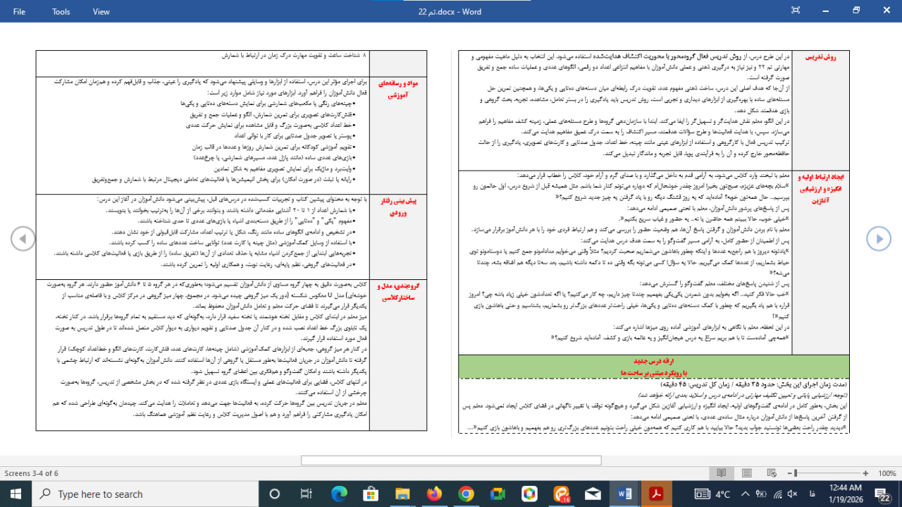Go to the next screen using the right arrow
The height and width of the screenshot is (507, 902).
click(x=879, y=238)
